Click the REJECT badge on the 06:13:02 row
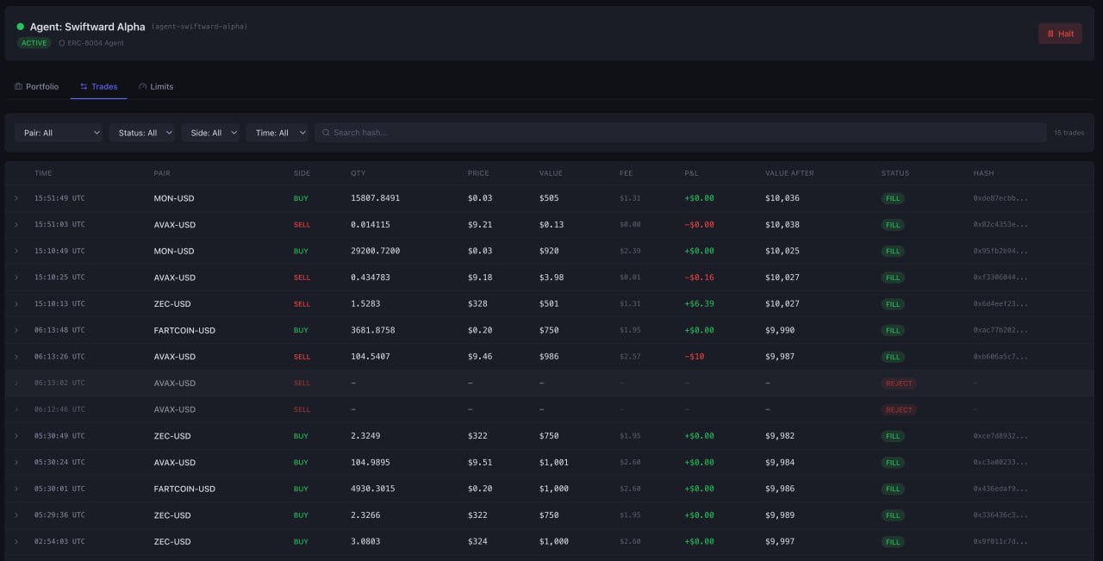The height and width of the screenshot is (561, 1103). (x=899, y=383)
